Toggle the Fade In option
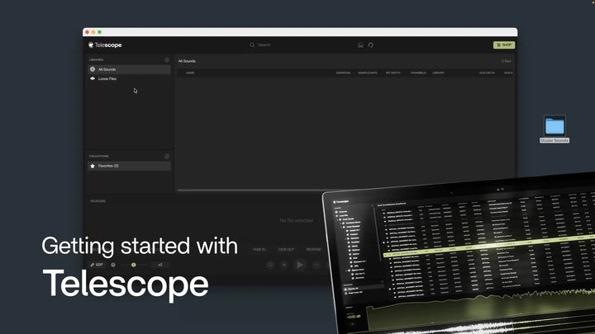595x334 pixels. 259,249
